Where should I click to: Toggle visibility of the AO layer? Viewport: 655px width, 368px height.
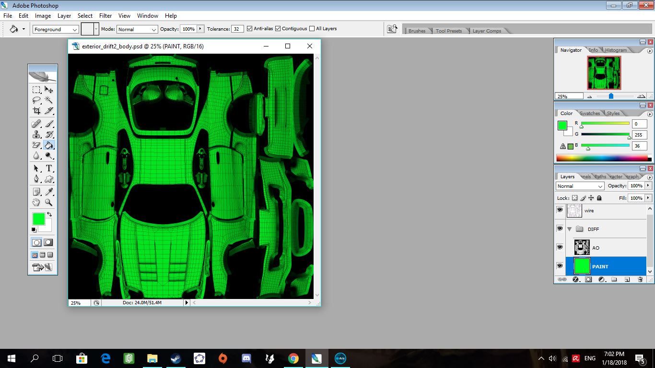point(560,247)
